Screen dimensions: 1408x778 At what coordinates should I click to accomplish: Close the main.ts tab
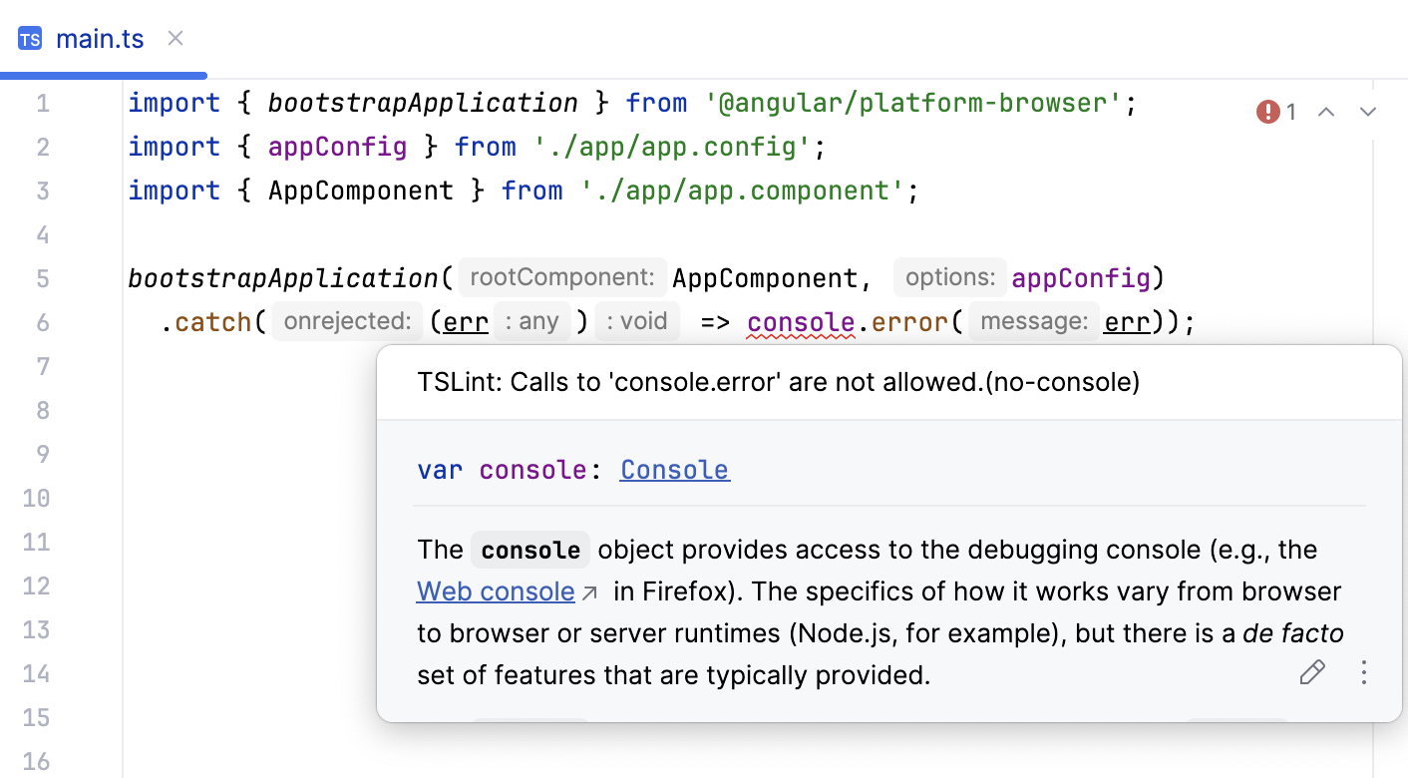point(175,38)
